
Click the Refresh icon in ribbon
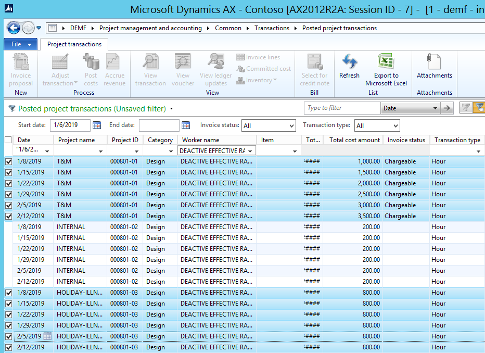(x=349, y=62)
